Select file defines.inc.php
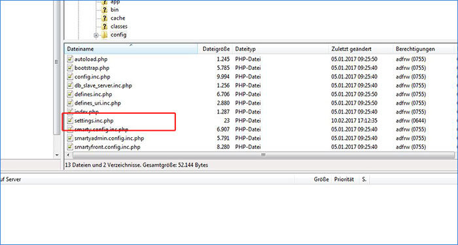 tap(93, 94)
